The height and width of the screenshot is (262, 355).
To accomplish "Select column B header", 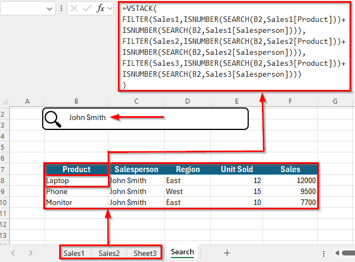I will (76, 101).
